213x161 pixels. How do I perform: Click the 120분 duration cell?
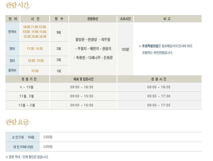[x=125, y=49]
